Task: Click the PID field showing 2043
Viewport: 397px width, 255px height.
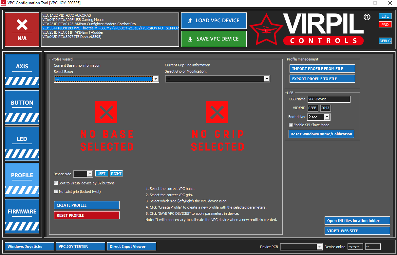Action: tap(326, 108)
